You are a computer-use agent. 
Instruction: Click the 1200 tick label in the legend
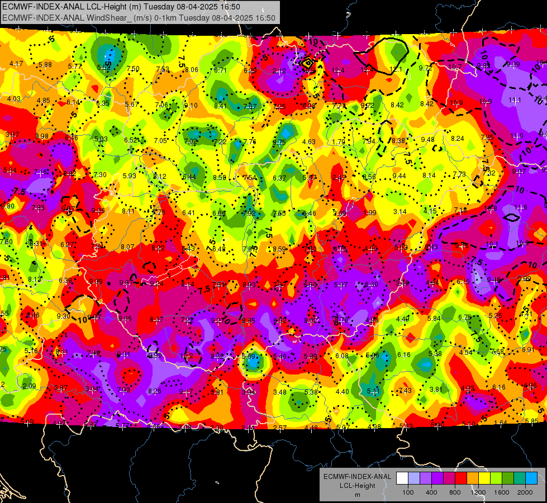coord(478,492)
